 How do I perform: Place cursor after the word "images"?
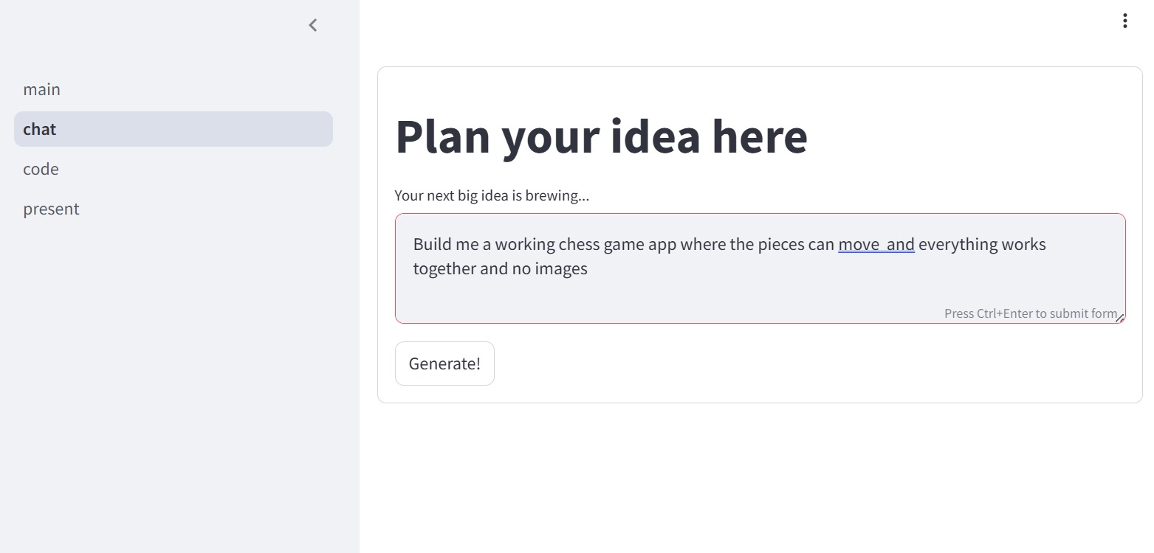point(588,268)
